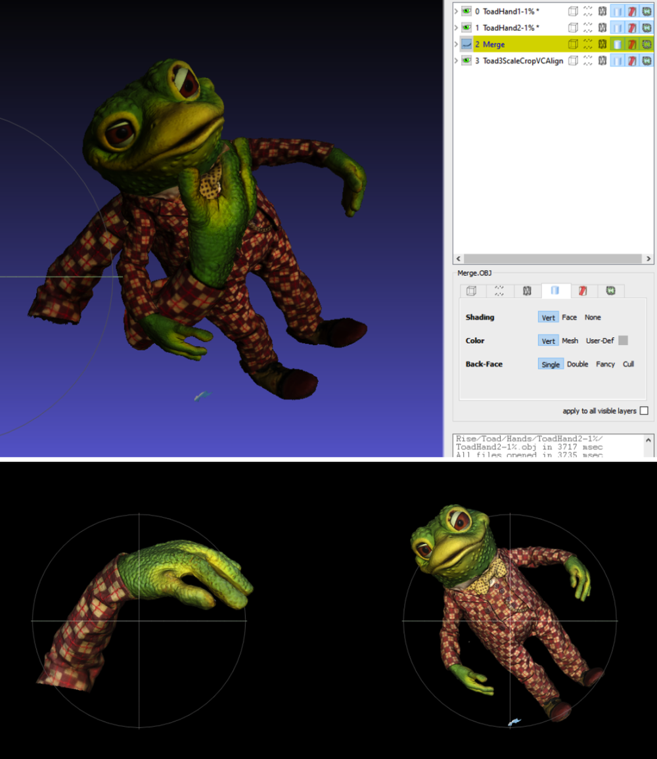Open the points tab in Merge.OBJ panel
The height and width of the screenshot is (759, 657).
(499, 290)
